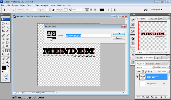Toggle visibility of COMMUNITY layer

[x=137, y=77]
